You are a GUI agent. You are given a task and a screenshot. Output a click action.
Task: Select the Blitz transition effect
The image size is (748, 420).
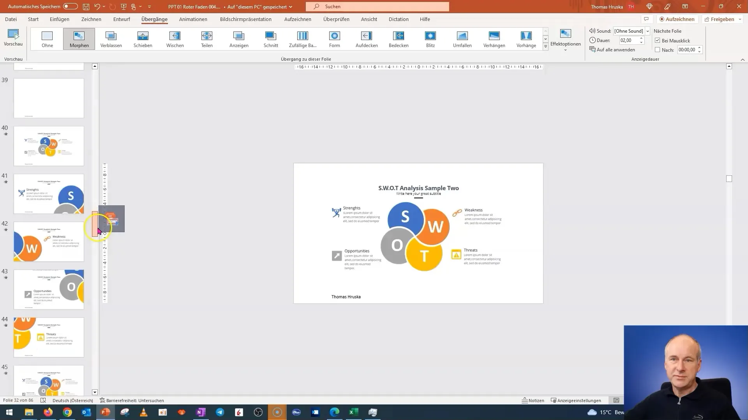[430, 38]
